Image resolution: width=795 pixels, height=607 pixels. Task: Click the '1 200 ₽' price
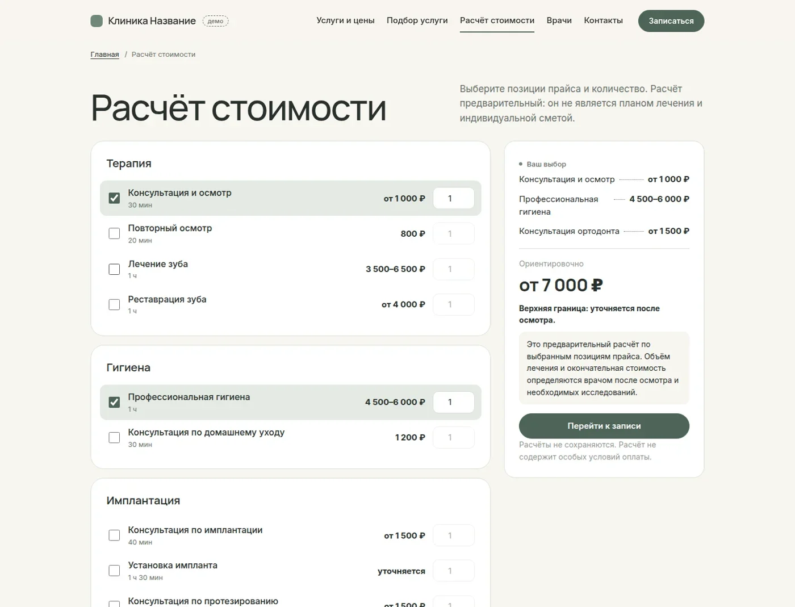pyautogui.click(x=410, y=437)
